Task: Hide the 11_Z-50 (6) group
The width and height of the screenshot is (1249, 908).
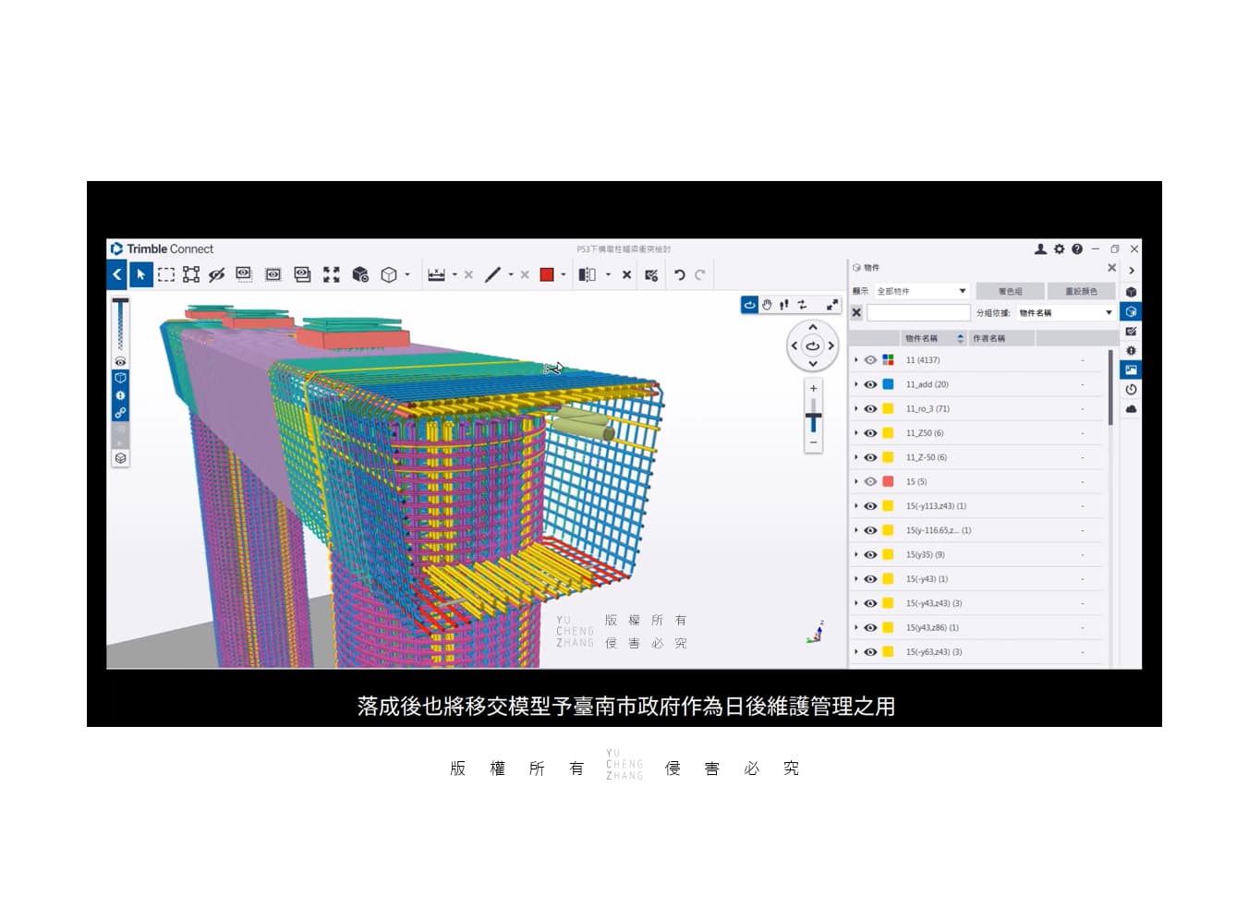Action: click(870, 457)
